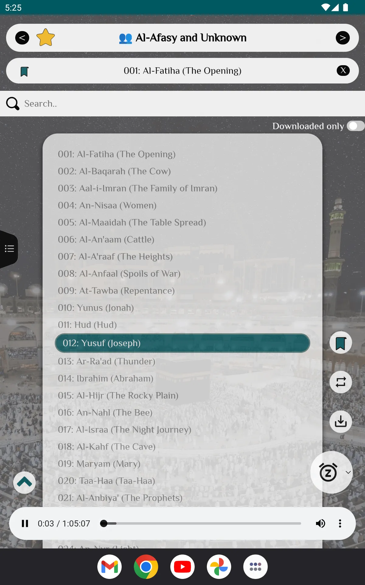Open the side list menu tab
Viewport: 365px width, 585px height.
(9, 249)
